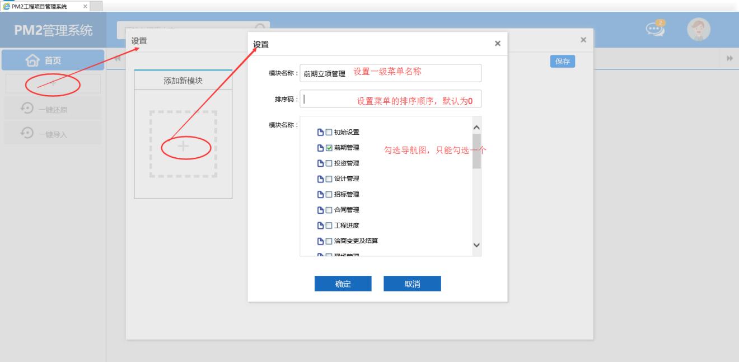Image resolution: width=739 pixels, height=362 pixels.
Task: Click the search magnifier icon
Action: 260,28
